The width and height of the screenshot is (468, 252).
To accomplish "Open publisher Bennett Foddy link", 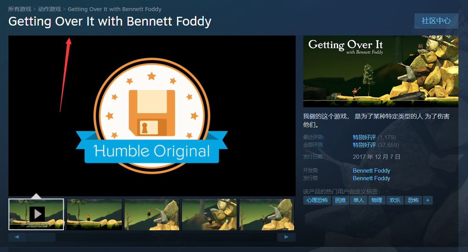I will 371,178.
